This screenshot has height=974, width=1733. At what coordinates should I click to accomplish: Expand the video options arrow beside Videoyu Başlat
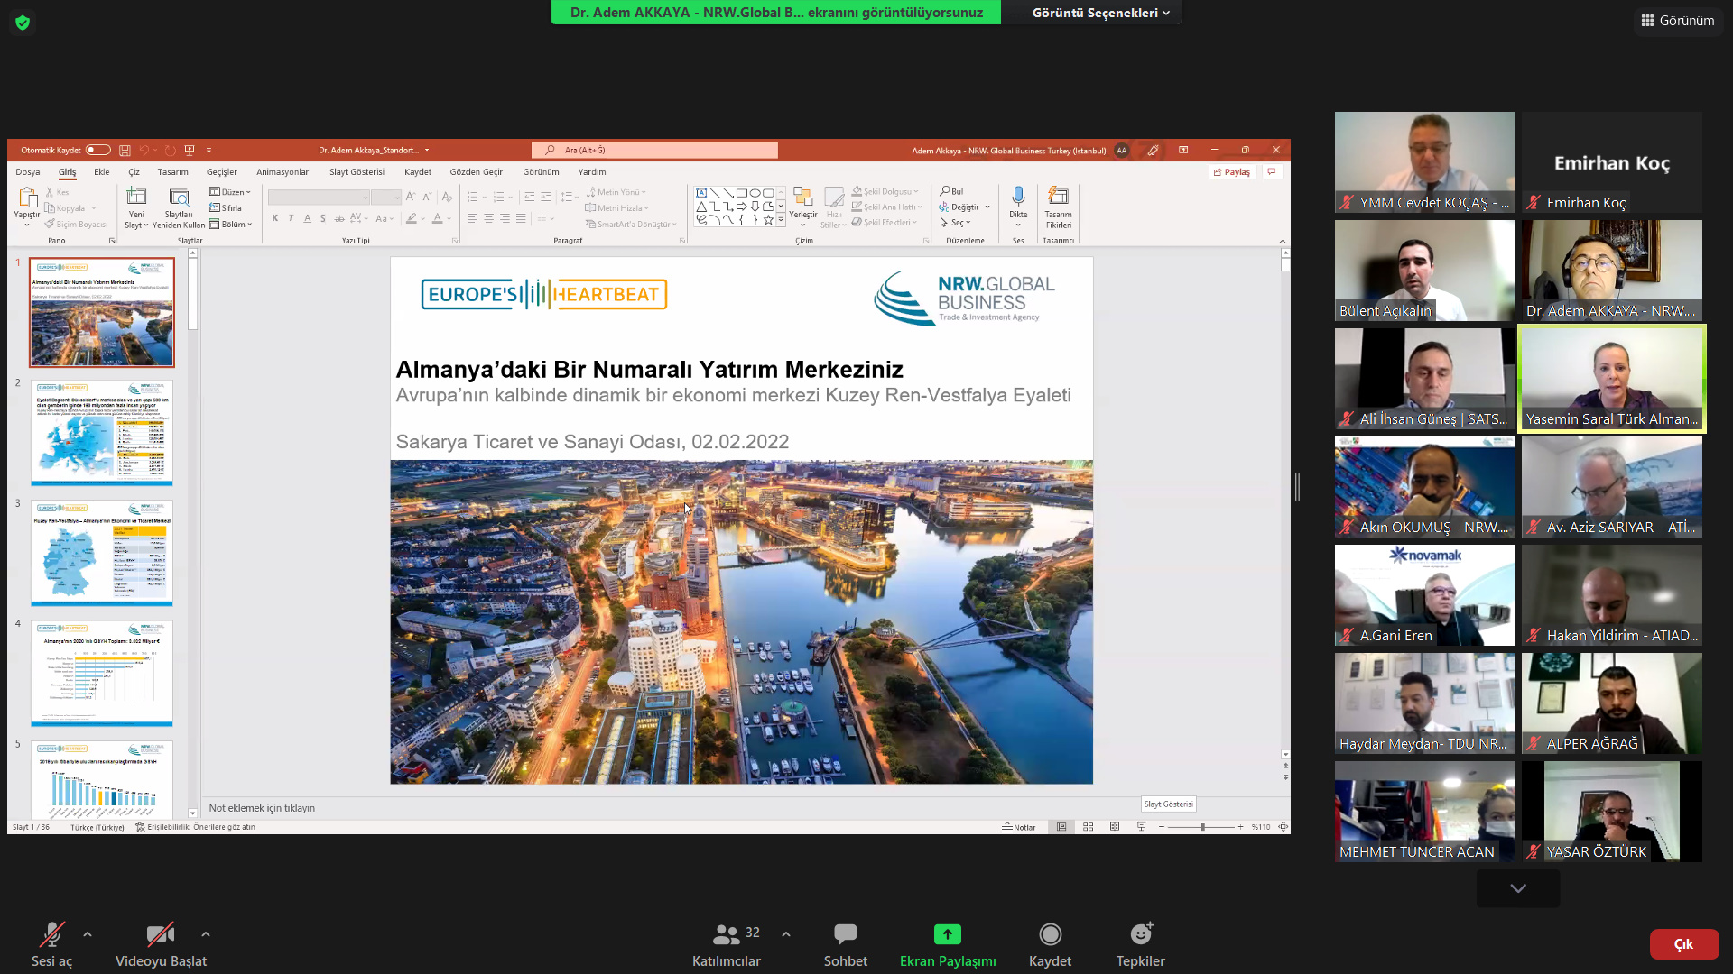206,934
